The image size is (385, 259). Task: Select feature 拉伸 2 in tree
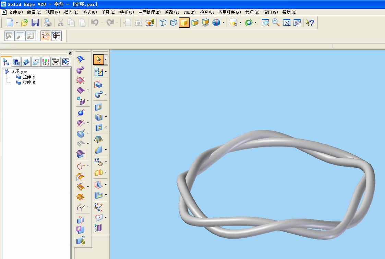25,77
